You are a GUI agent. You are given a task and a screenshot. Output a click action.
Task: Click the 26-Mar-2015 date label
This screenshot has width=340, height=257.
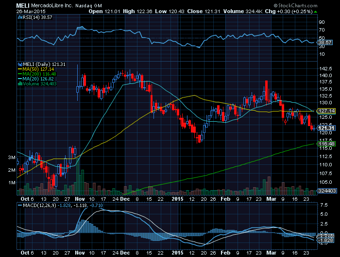[x=31, y=12]
